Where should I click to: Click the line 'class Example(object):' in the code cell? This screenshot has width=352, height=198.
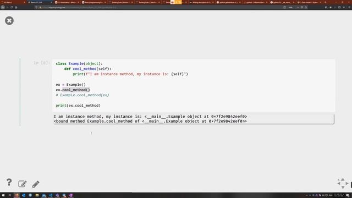[x=79, y=64]
